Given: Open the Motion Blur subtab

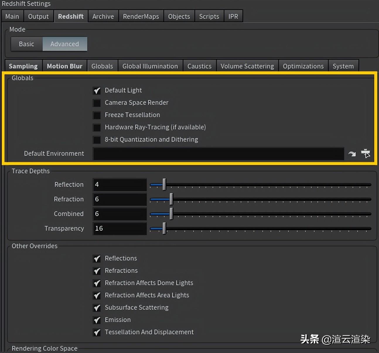Looking at the screenshot, I should click(x=65, y=66).
